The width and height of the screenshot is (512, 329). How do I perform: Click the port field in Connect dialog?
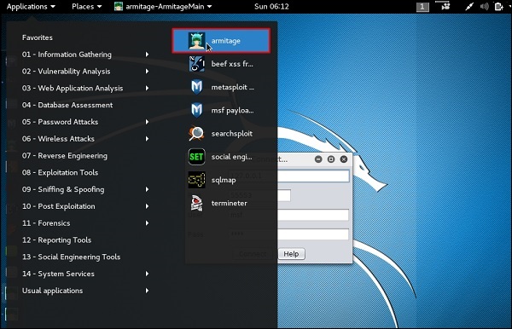[x=259, y=195]
